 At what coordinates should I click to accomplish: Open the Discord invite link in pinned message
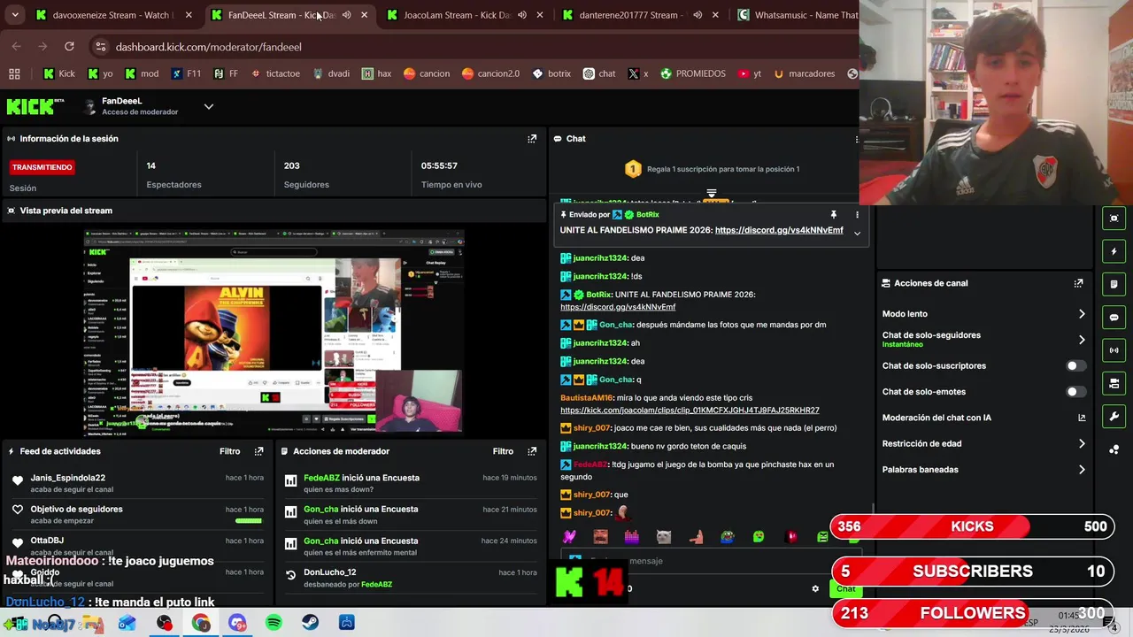click(779, 230)
